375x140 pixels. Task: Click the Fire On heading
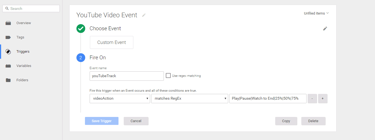[x=98, y=58]
